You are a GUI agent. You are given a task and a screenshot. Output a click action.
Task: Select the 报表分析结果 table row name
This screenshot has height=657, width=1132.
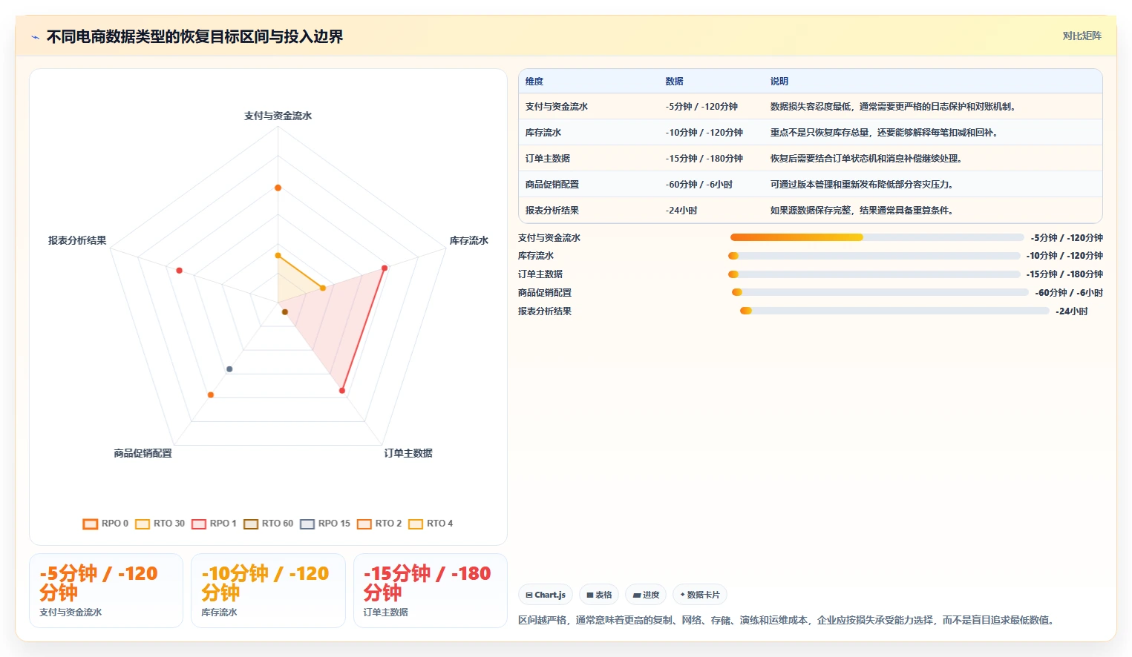tap(552, 211)
